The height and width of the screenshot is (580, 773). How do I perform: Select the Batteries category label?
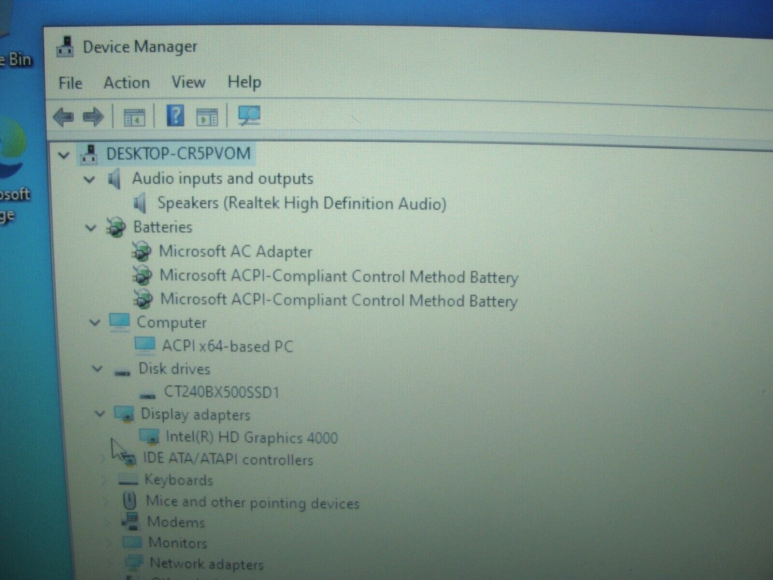[163, 227]
